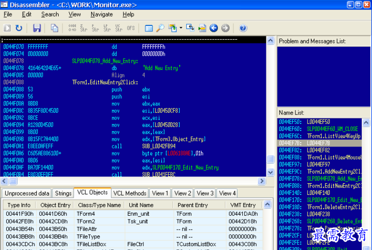Click the blue floppy disk save icon

[x=37, y=28]
